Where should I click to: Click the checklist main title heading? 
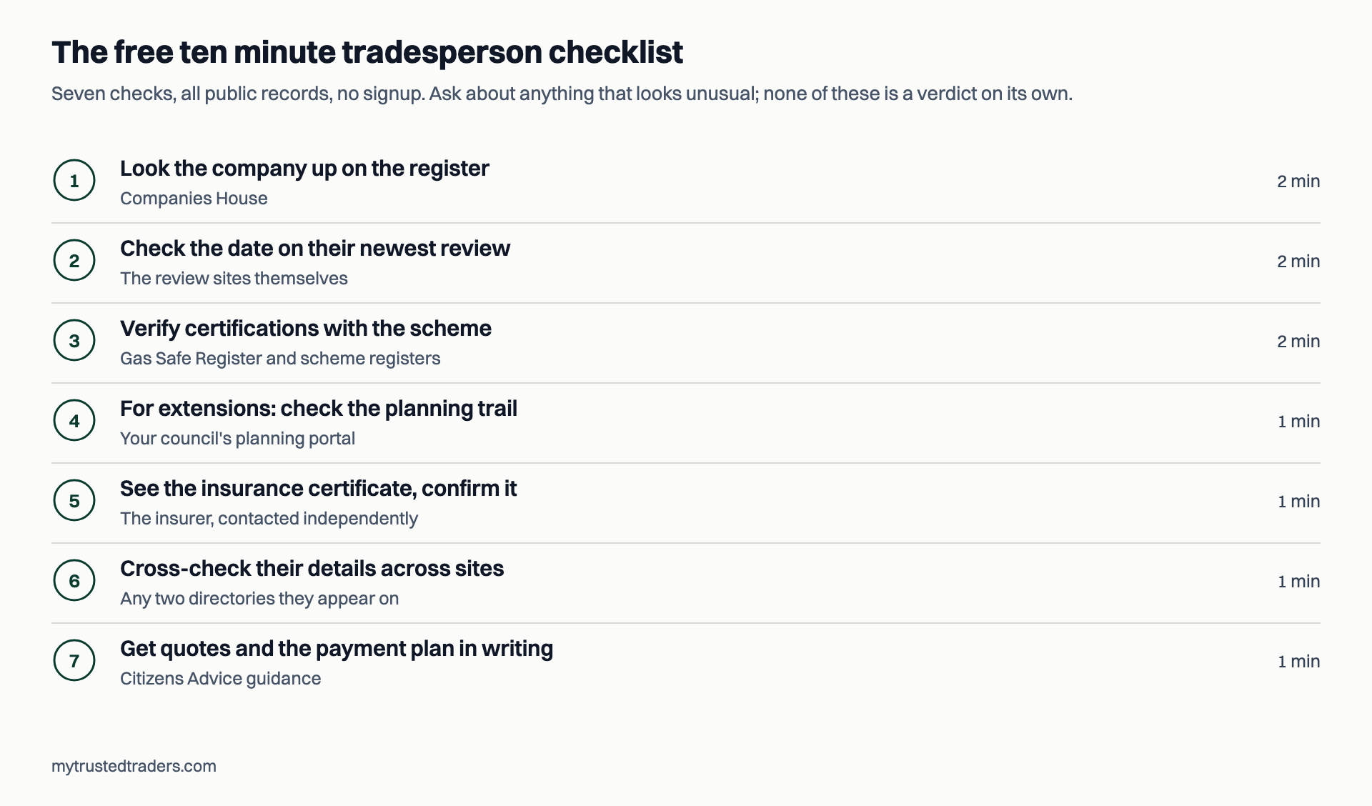pos(367,52)
